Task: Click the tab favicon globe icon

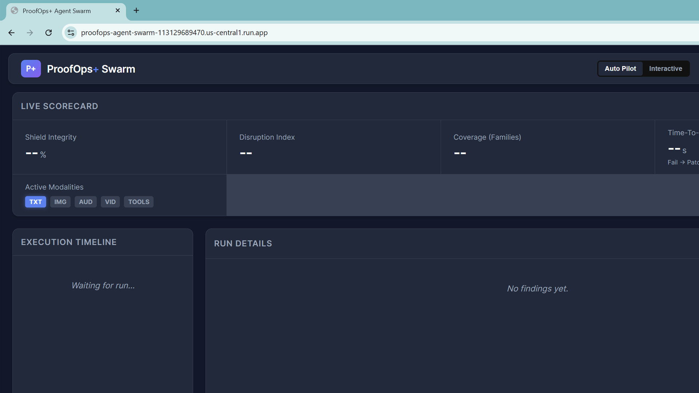Action: click(x=15, y=11)
